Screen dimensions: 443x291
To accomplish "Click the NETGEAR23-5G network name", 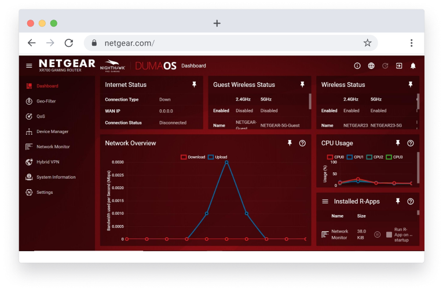I will 386,126.
